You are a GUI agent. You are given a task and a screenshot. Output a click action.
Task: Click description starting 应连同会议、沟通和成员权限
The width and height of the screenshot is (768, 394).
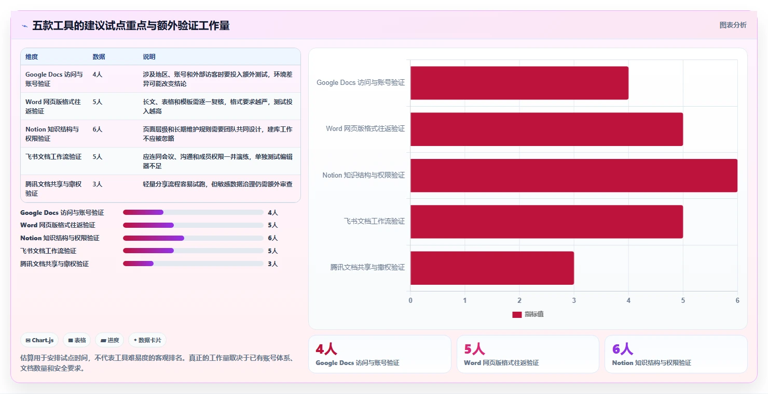[217, 161]
